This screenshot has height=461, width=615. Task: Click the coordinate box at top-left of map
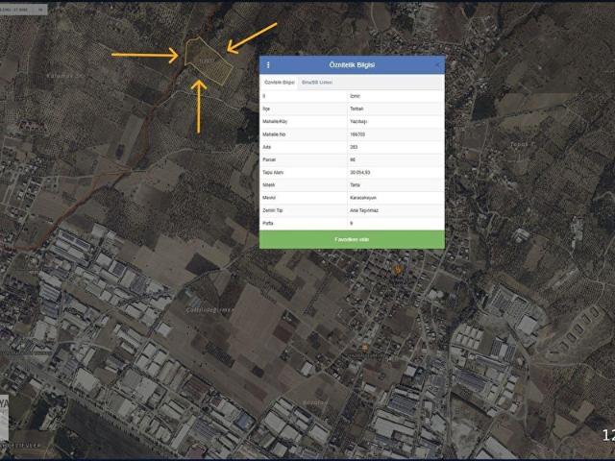(23, 10)
